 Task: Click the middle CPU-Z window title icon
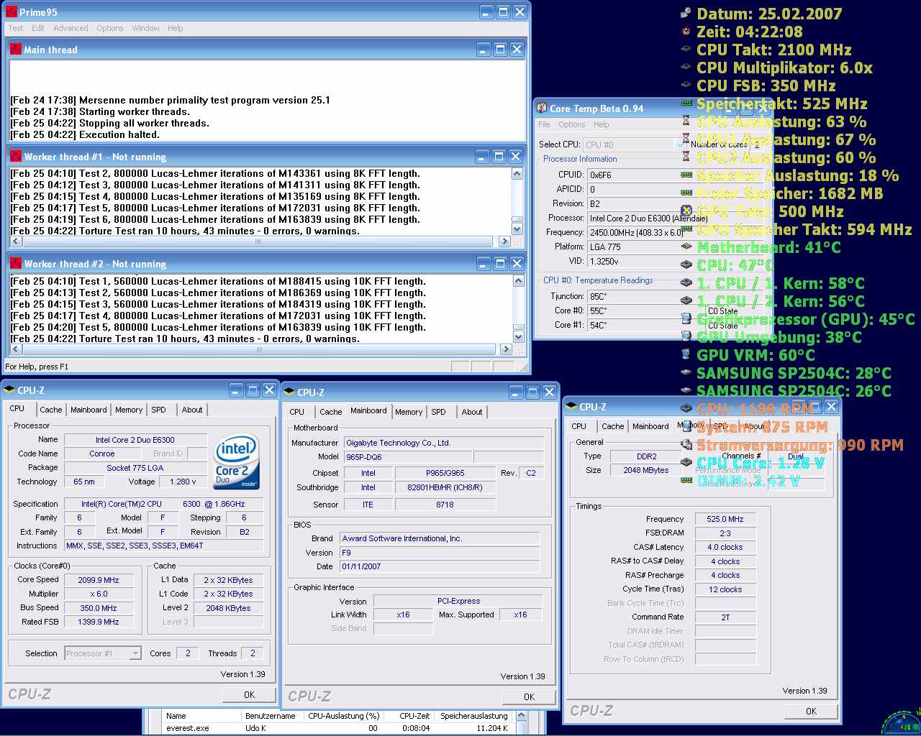(x=289, y=392)
